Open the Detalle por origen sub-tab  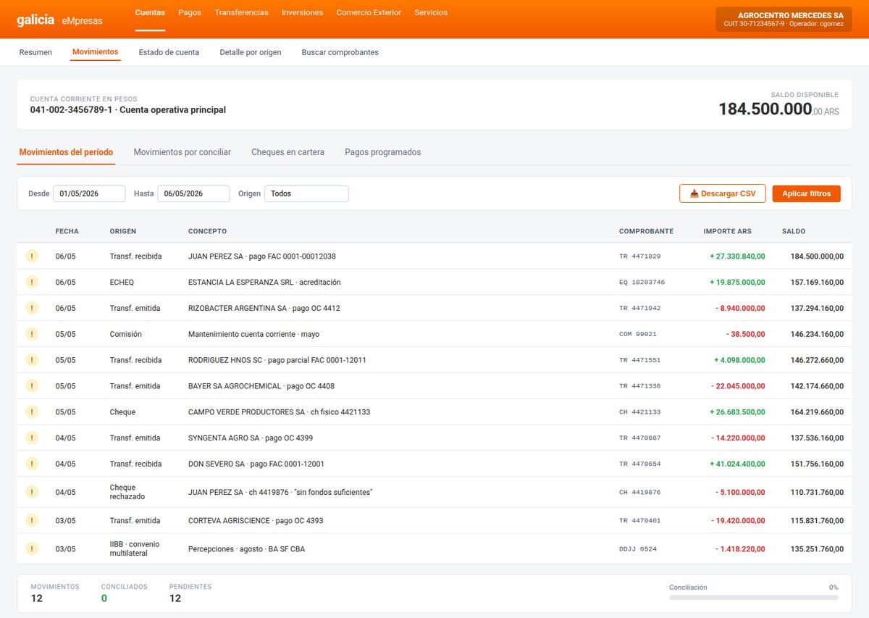[x=251, y=52]
